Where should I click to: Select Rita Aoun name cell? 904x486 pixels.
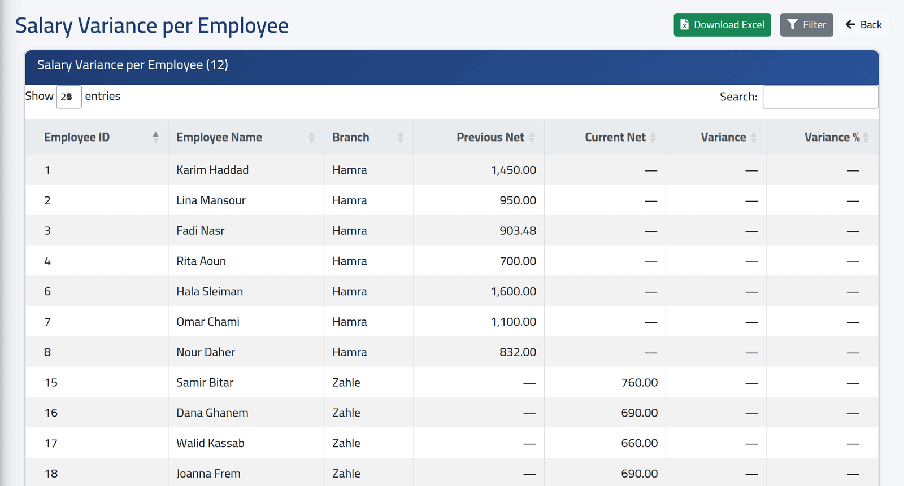tap(246, 261)
